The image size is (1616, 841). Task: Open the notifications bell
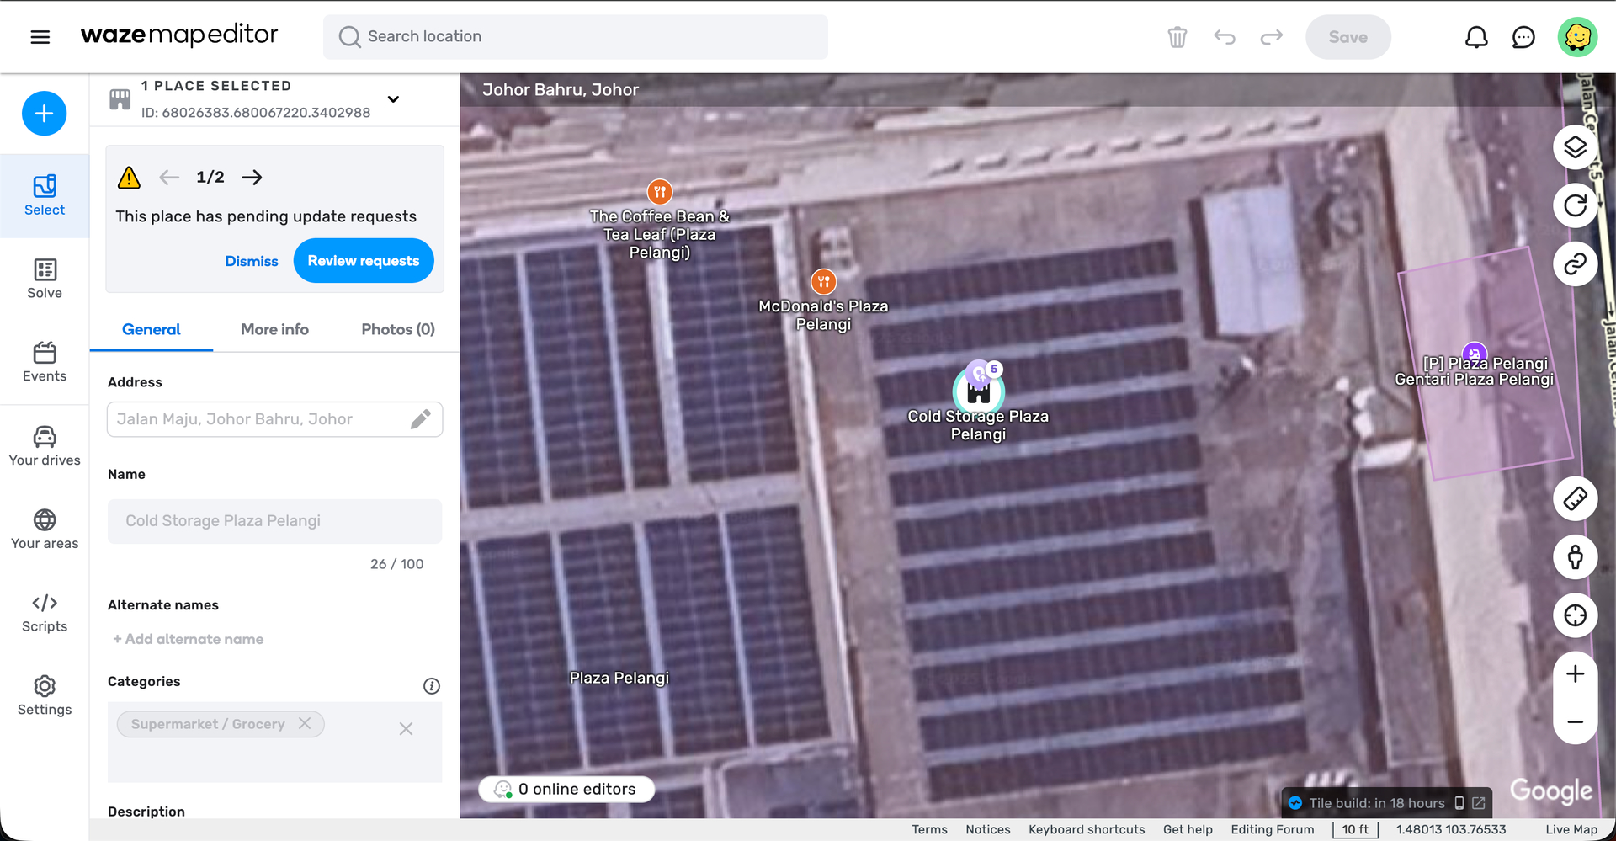tap(1476, 37)
